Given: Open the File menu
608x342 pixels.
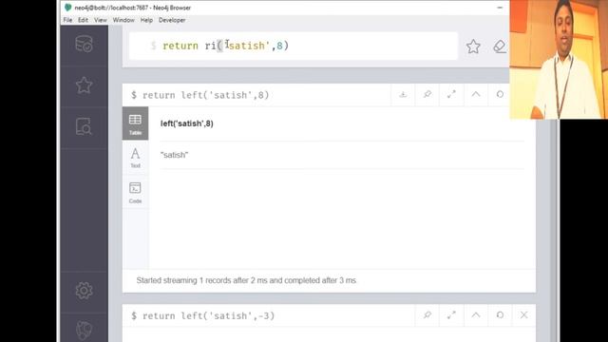Looking at the screenshot, I should coord(67,20).
